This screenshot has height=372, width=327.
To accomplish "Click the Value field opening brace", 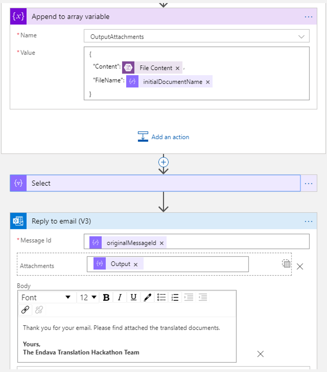I will (90, 54).
